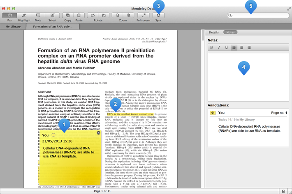Image resolution: width=292 pixels, height=194 pixels.
Task: Zoom out of the document
Action: (x=118, y=16)
